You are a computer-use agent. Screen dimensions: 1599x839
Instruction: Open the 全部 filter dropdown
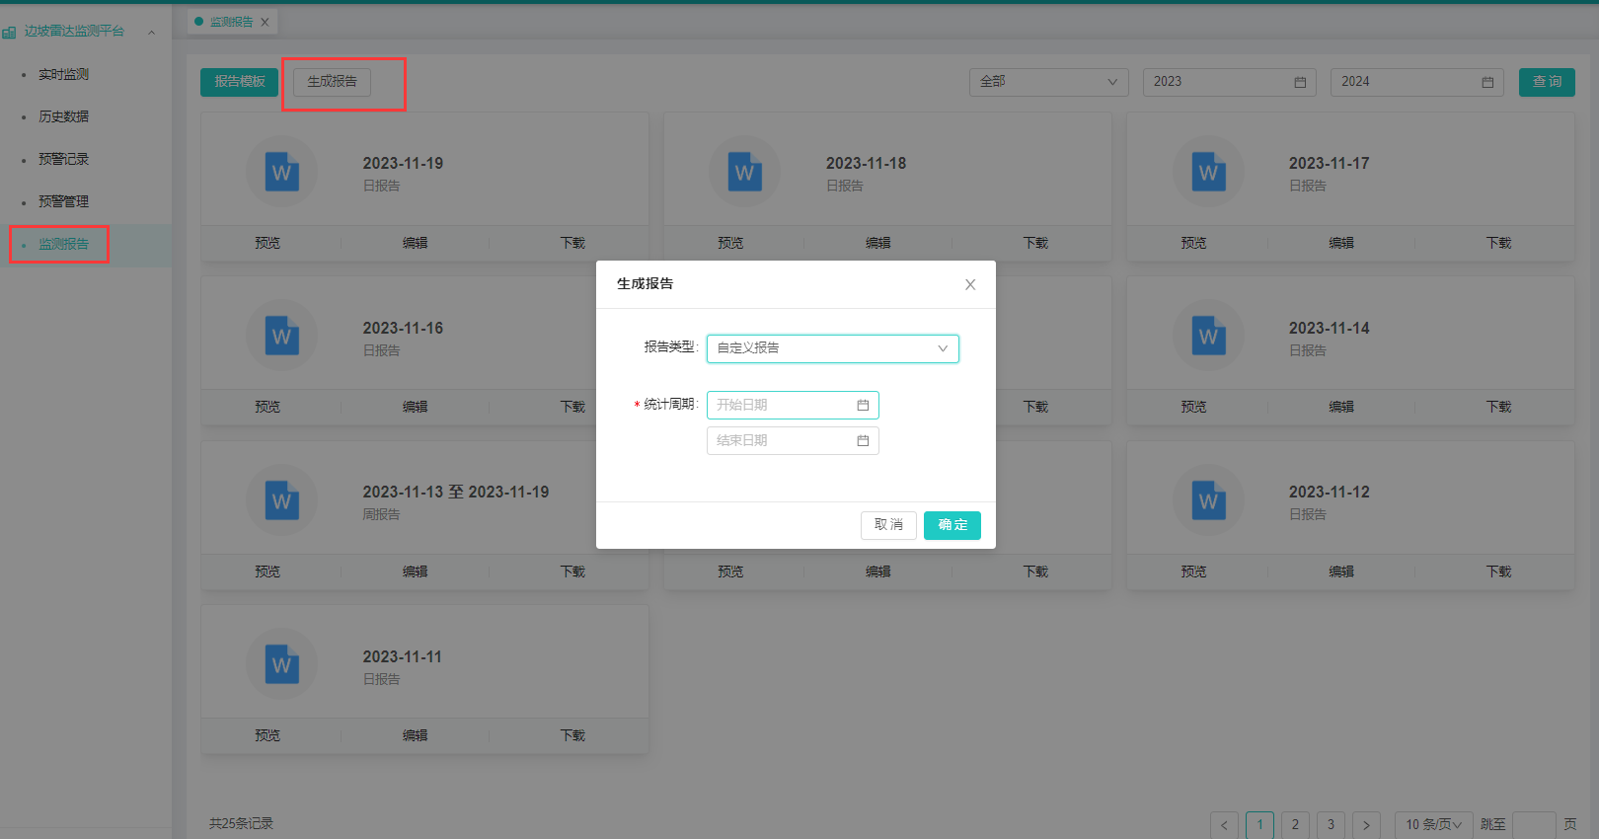1048,82
